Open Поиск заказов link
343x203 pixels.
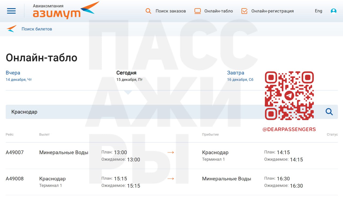point(171,11)
